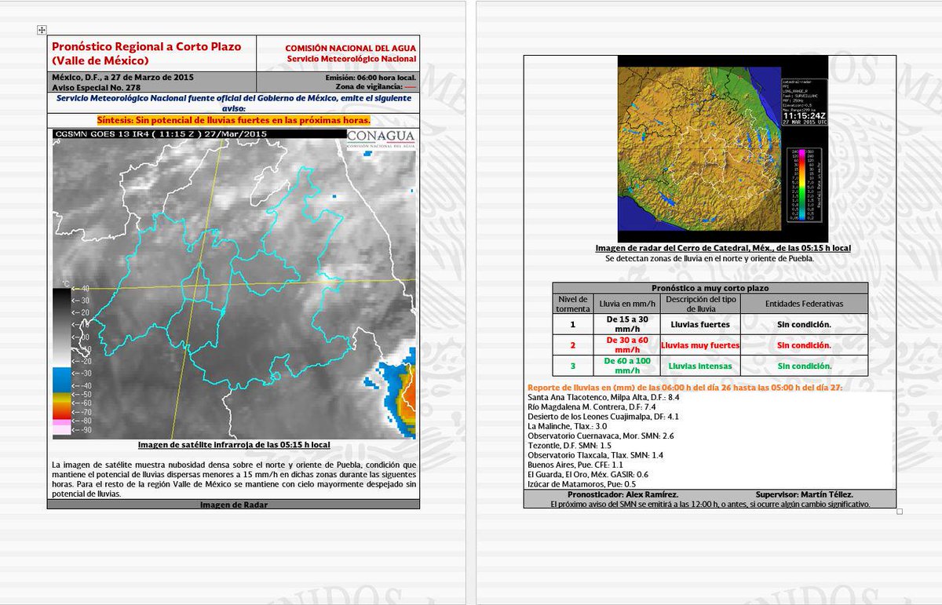Click the table resize handle on page two
Screen dimensions: 942x605
899,512
